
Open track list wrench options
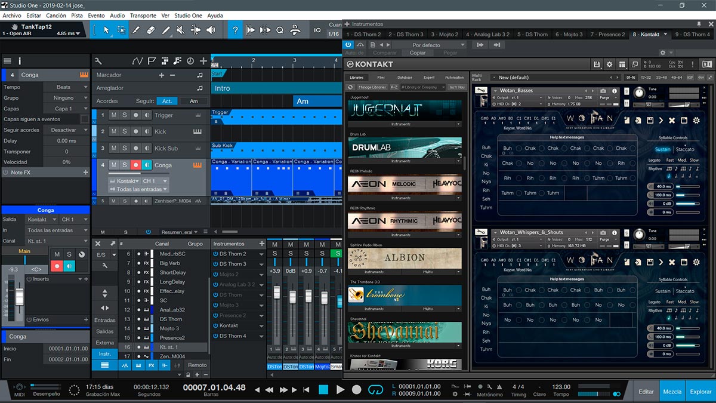click(98, 61)
